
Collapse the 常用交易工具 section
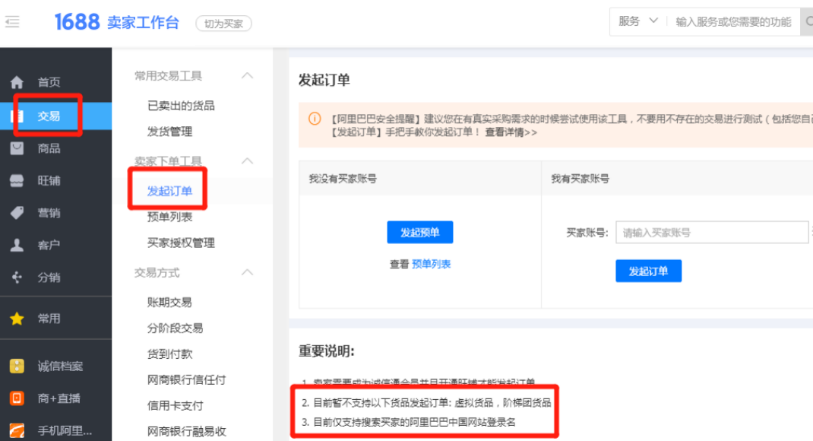coord(248,76)
